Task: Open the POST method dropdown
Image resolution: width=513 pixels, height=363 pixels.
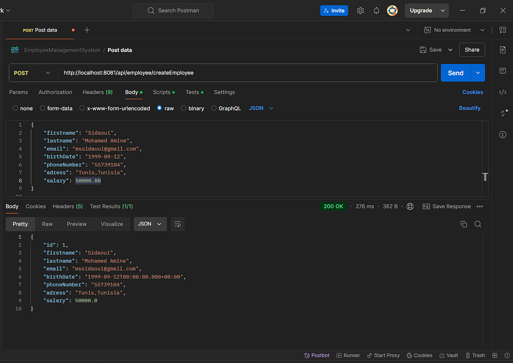Action: coord(32,73)
